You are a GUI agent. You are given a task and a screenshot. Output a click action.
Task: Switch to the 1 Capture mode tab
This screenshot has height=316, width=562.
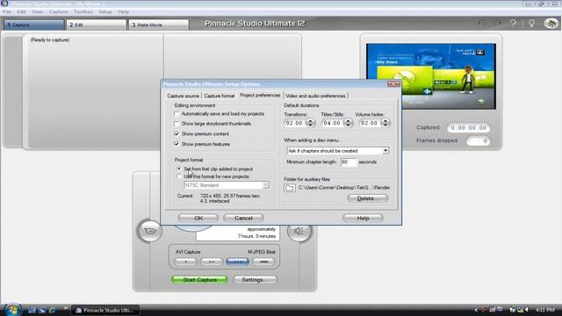pyautogui.click(x=33, y=25)
